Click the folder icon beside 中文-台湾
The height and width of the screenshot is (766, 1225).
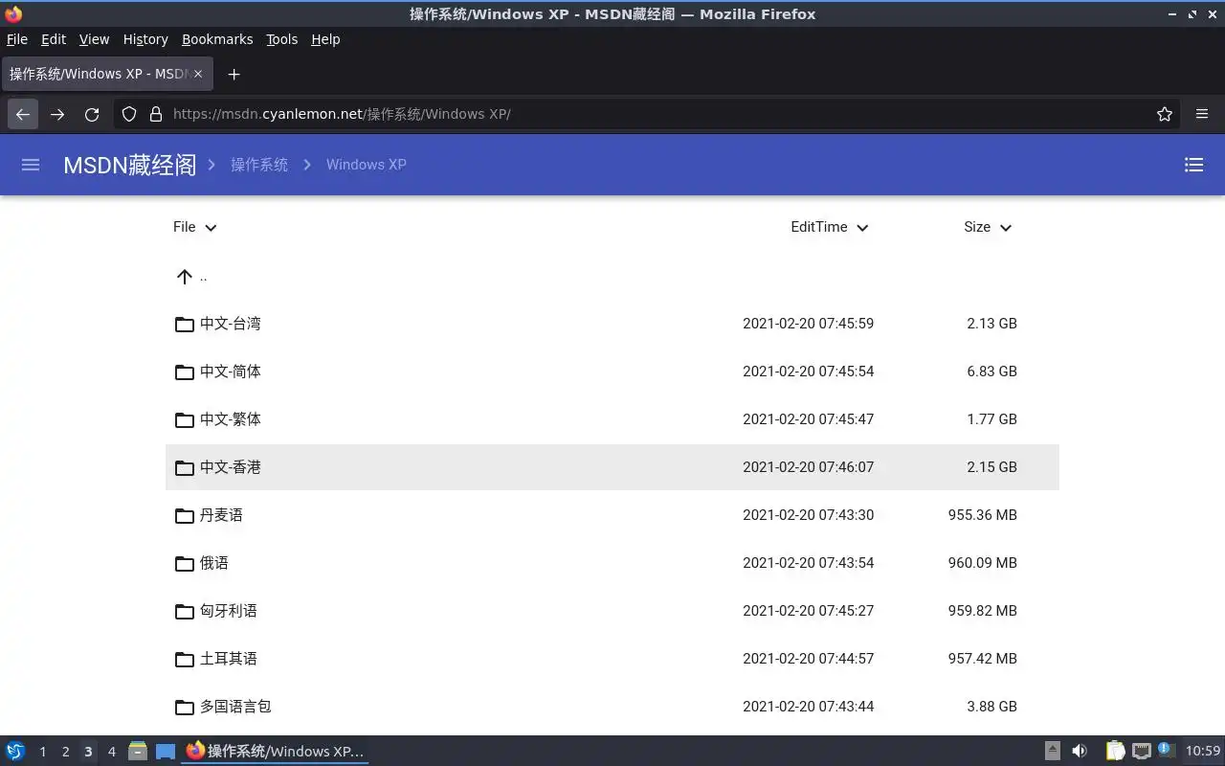point(185,325)
